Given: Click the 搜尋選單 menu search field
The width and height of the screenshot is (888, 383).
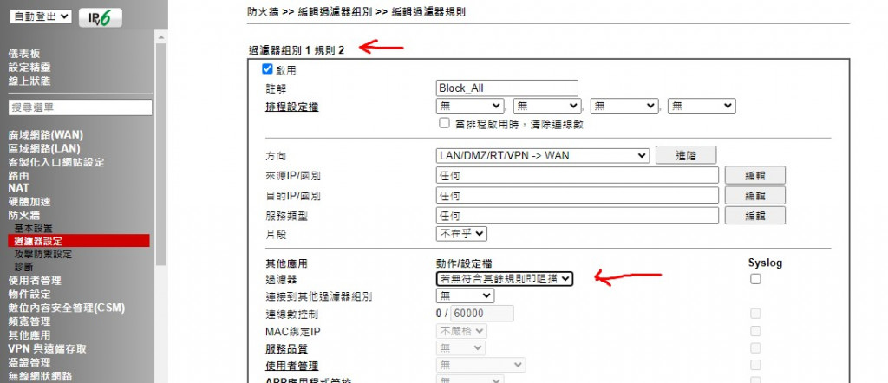Looking at the screenshot, I should click(x=81, y=107).
